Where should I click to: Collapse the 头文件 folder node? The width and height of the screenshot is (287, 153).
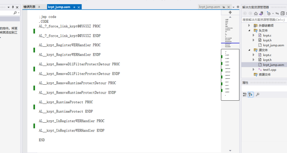pyautogui.click(x=249, y=30)
